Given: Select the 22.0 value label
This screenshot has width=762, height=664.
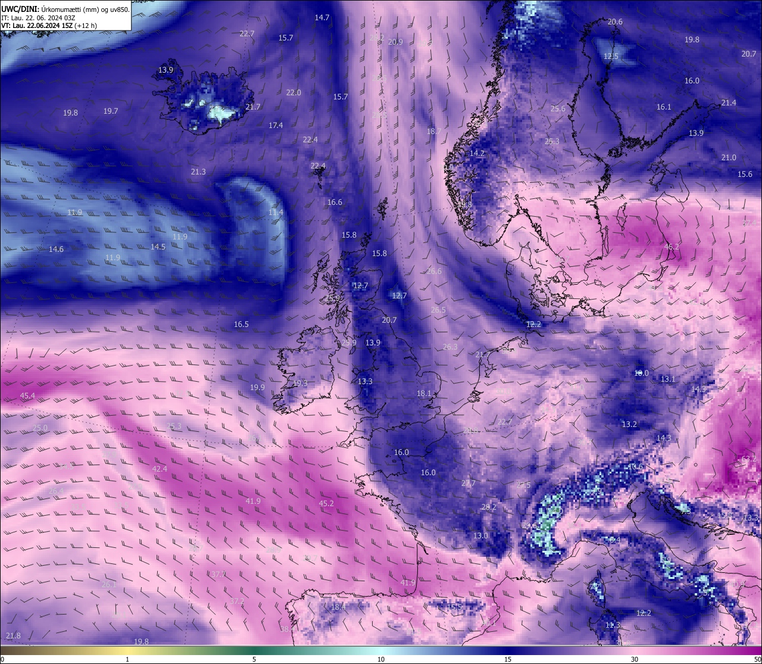Looking at the screenshot, I should [293, 93].
